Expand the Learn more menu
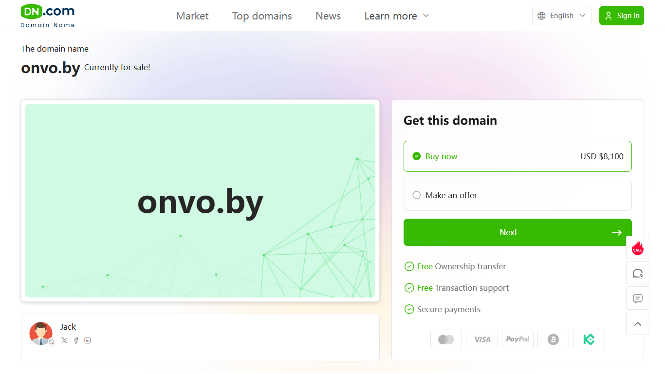 [397, 16]
